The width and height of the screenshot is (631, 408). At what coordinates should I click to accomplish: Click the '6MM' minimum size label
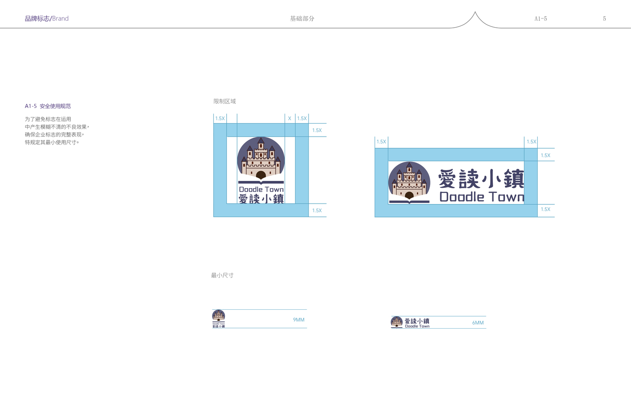pos(478,323)
